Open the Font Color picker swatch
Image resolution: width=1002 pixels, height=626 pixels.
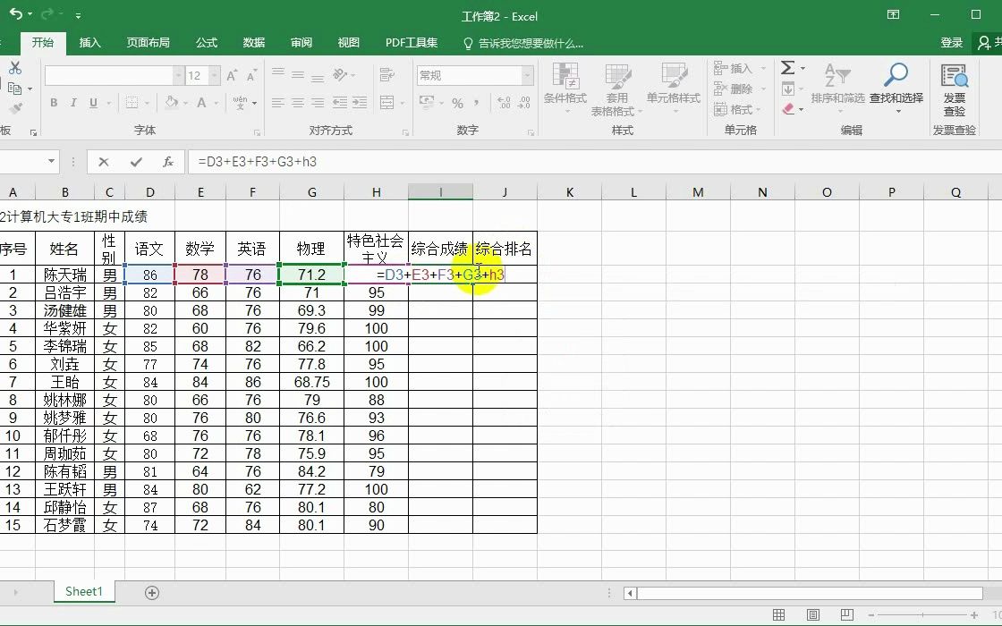point(200,103)
